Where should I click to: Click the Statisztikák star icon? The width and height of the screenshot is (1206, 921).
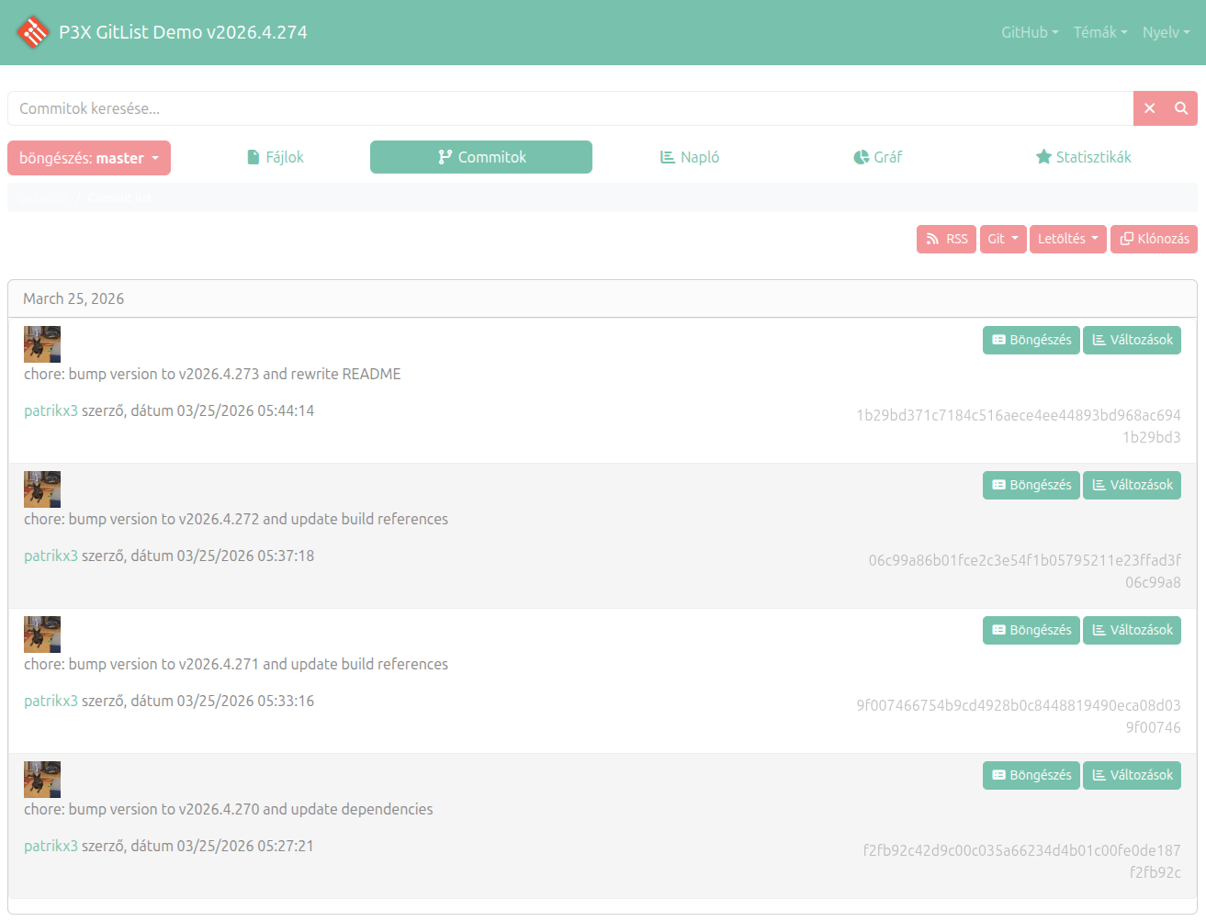click(x=1043, y=156)
